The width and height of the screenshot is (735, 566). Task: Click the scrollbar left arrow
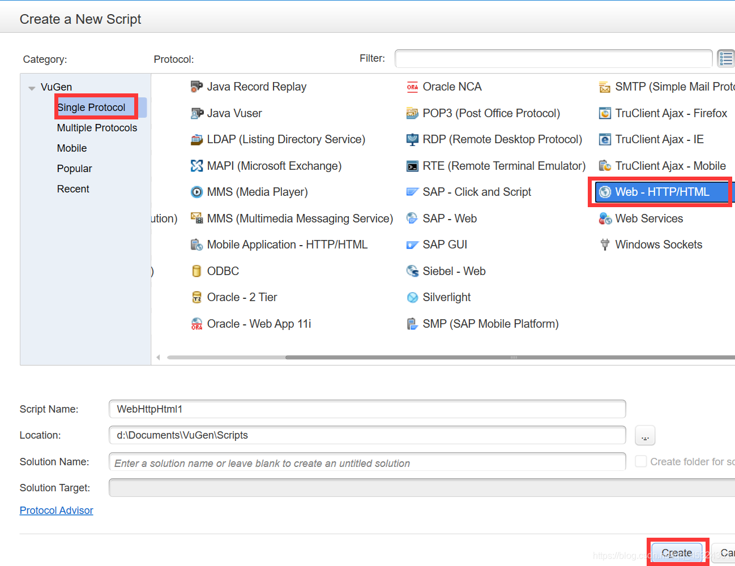pos(159,357)
